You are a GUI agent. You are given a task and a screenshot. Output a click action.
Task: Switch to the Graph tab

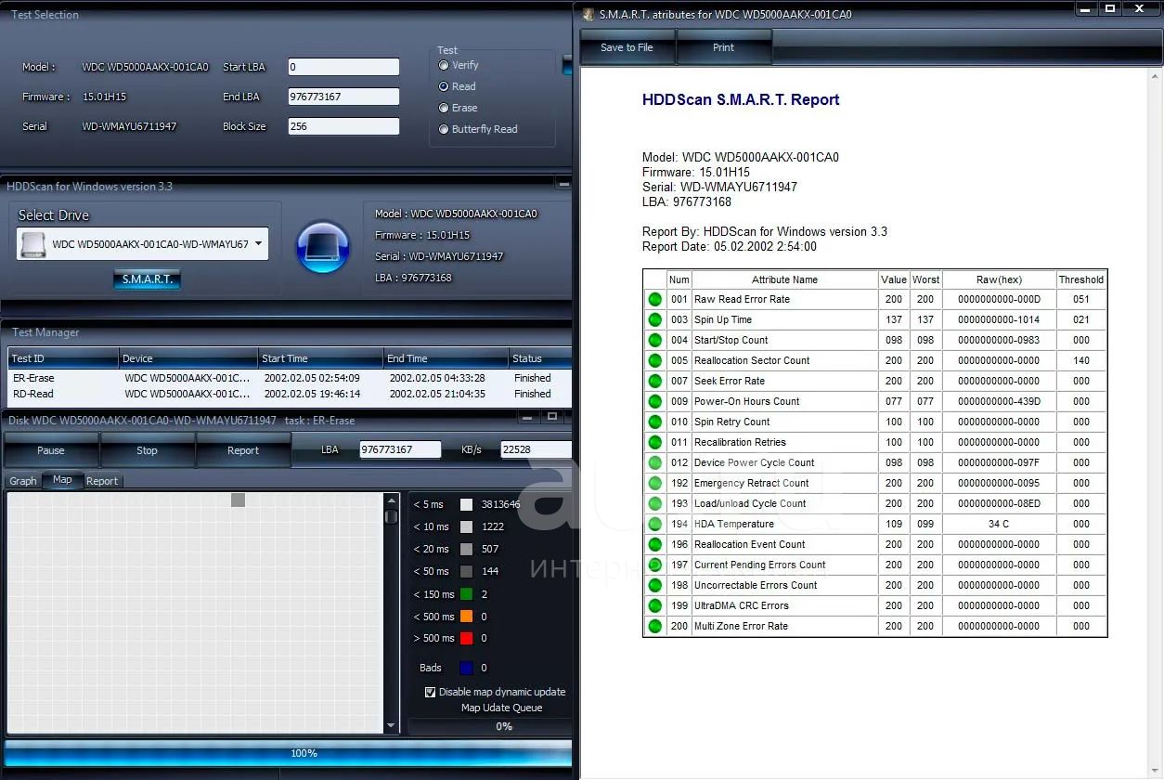coord(23,481)
